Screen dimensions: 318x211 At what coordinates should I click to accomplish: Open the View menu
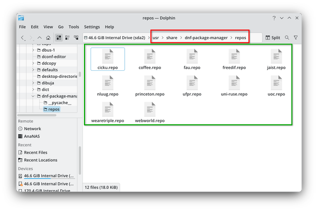[x=48, y=27]
